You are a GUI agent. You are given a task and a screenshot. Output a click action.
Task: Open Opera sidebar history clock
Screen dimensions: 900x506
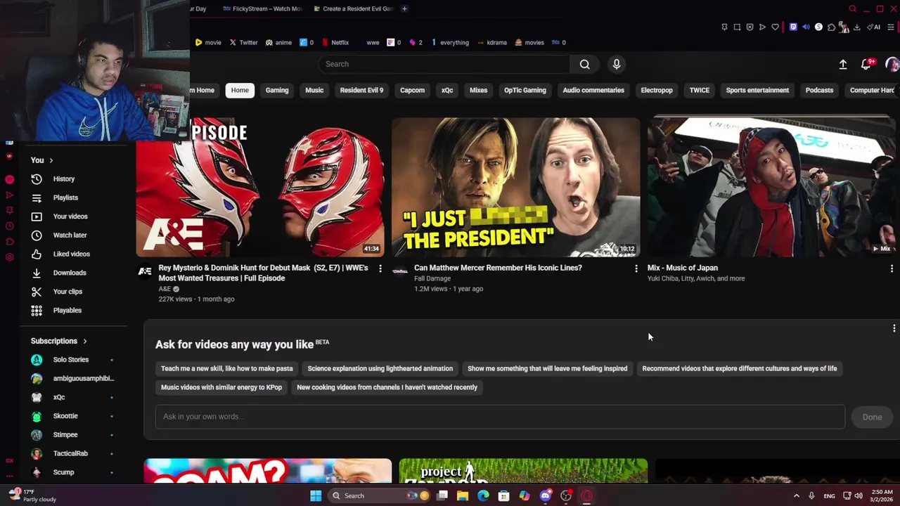(x=9, y=226)
